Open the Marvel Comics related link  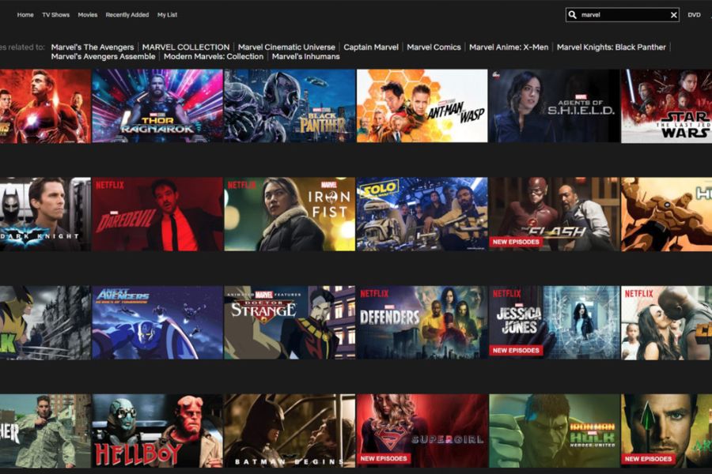pos(434,47)
